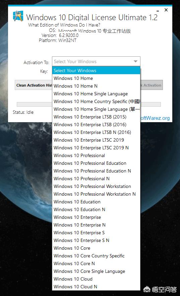
Task: Open the SoftWarez.org link
Action: (155, 118)
